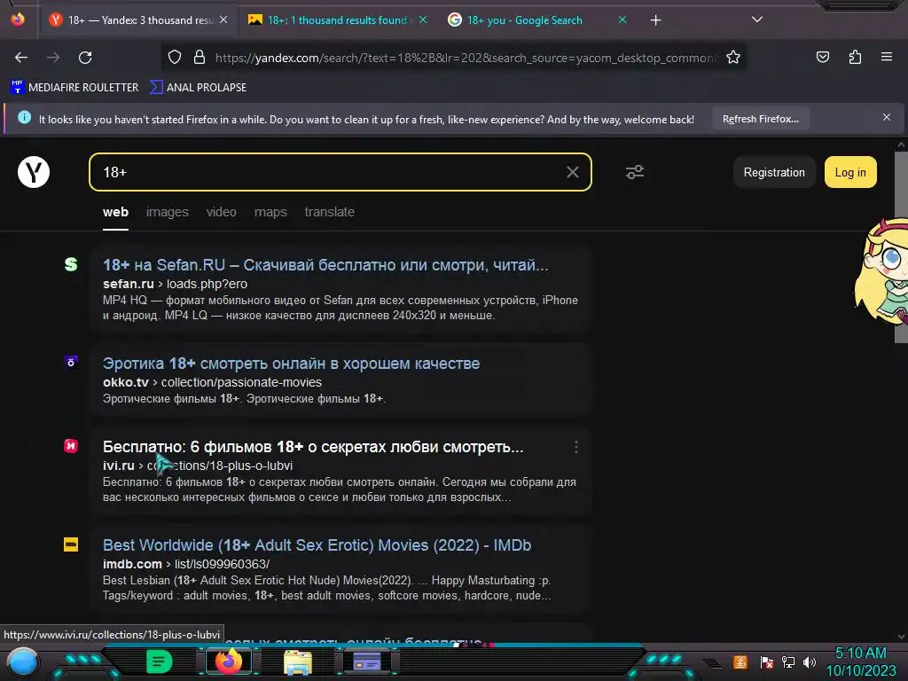This screenshot has height=681, width=908.
Task: Expand the list all tabs chevron
Action: coord(757,20)
